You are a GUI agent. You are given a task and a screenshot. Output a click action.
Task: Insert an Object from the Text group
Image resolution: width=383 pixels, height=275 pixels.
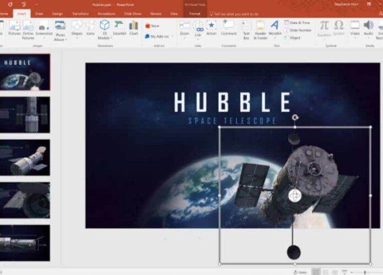[292, 38]
